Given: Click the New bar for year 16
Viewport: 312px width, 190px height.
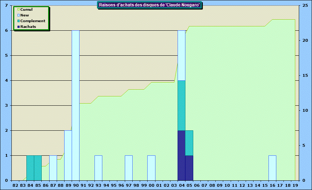Looking at the screenshot, I should 272,168.
